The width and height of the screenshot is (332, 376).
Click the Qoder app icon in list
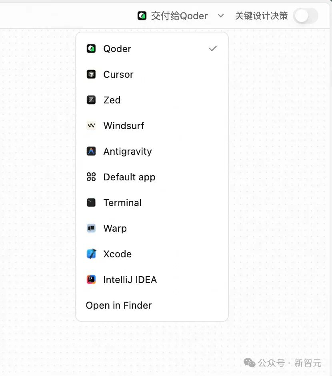click(x=91, y=49)
